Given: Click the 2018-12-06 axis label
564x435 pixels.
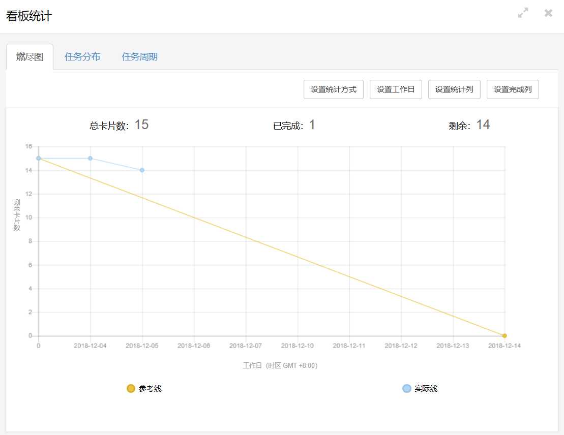Looking at the screenshot, I should click(194, 346).
